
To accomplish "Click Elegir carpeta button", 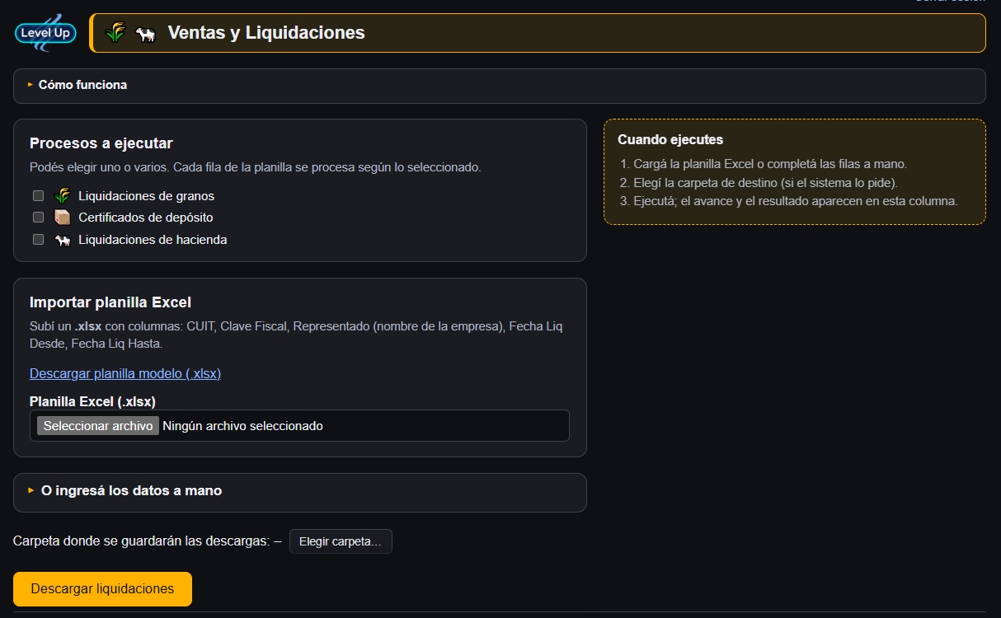I will tap(341, 541).
